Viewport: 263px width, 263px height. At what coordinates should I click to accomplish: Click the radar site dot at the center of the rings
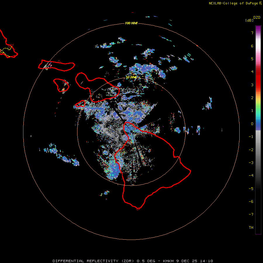click(x=131, y=131)
